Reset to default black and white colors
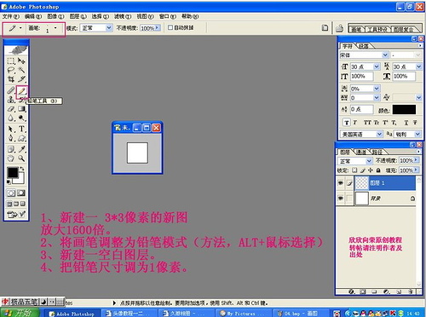Screen dimensions: 426x317 pos(9,182)
